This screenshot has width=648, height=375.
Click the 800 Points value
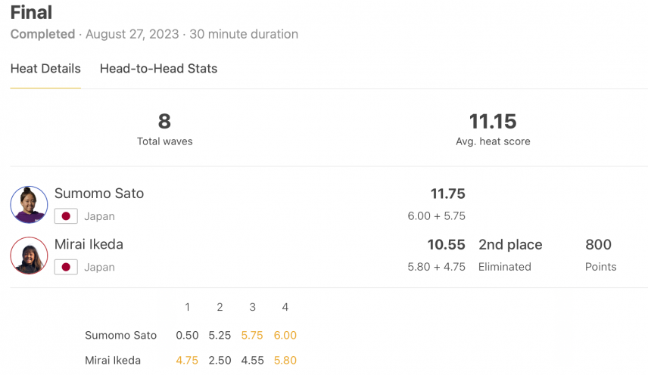(598, 245)
